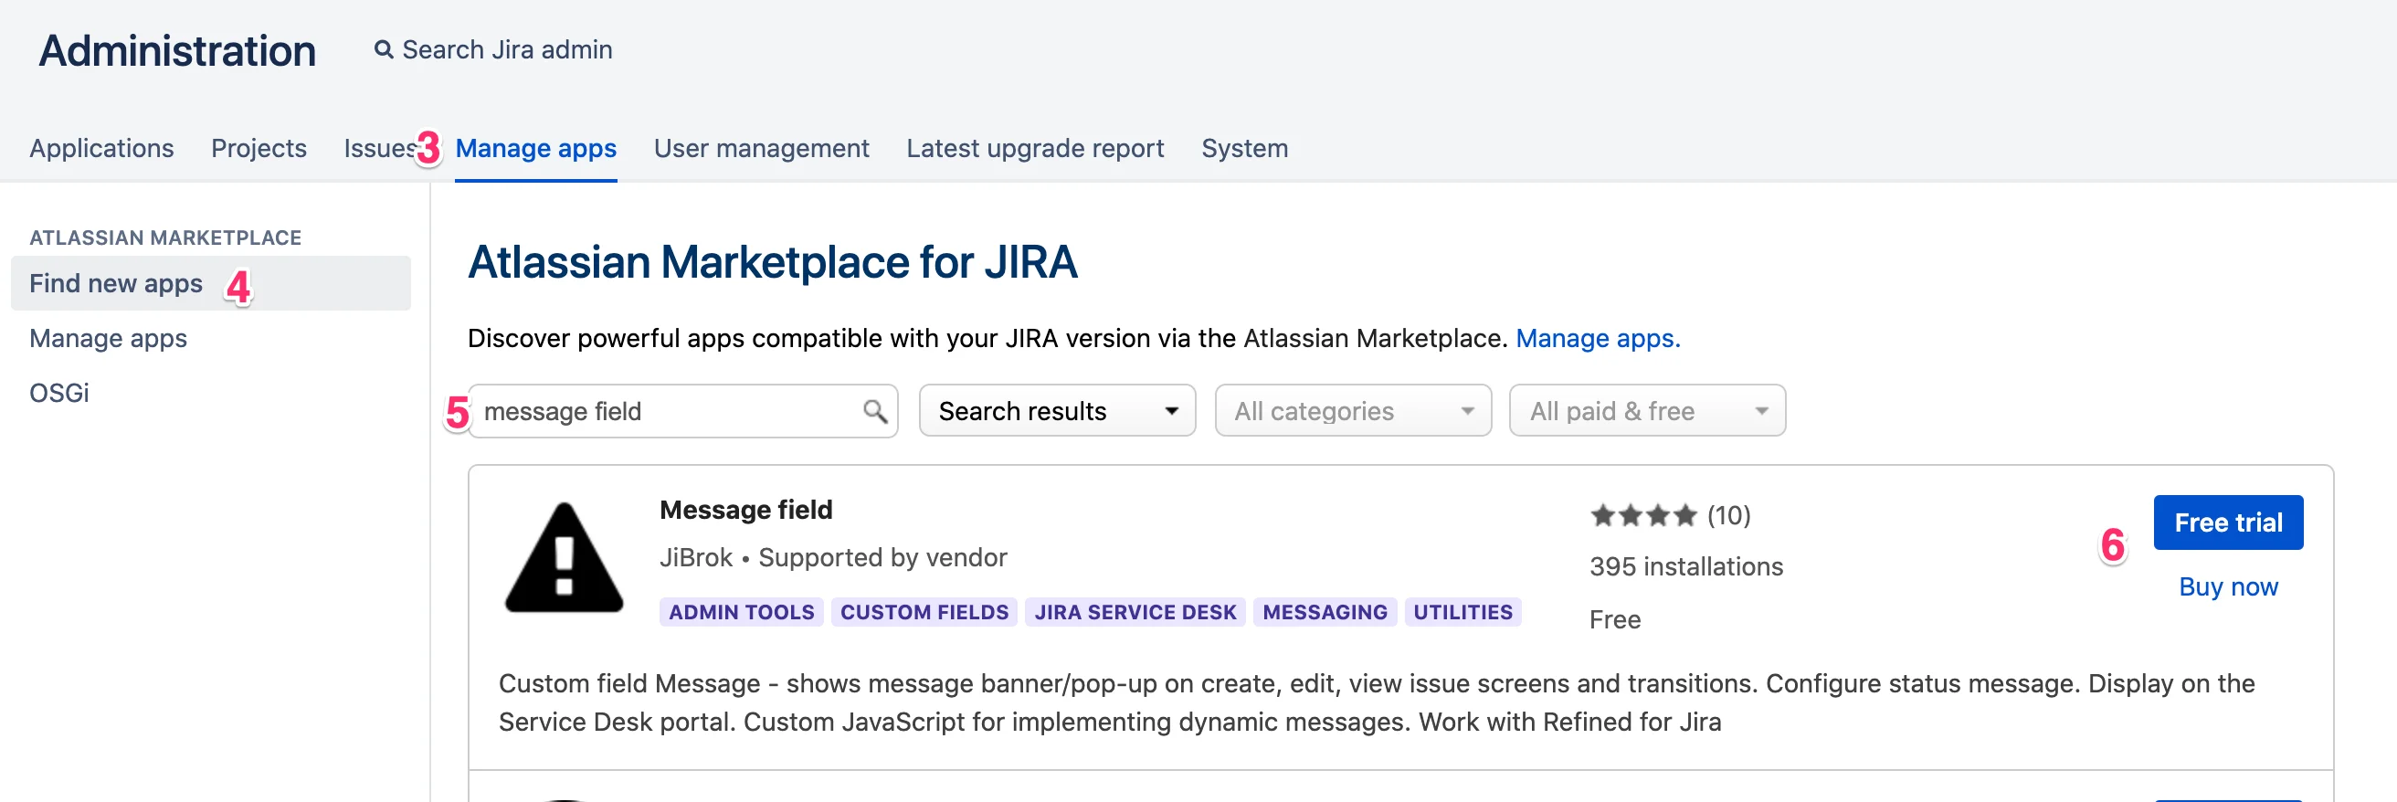Expand the All categories dropdown
This screenshot has width=2397, height=802.
coord(1353,410)
